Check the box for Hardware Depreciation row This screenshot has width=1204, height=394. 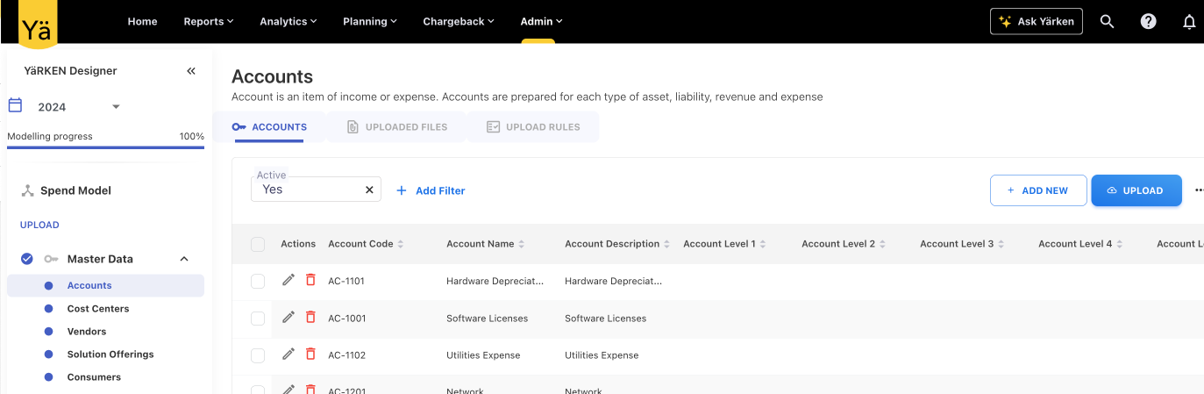tap(258, 281)
